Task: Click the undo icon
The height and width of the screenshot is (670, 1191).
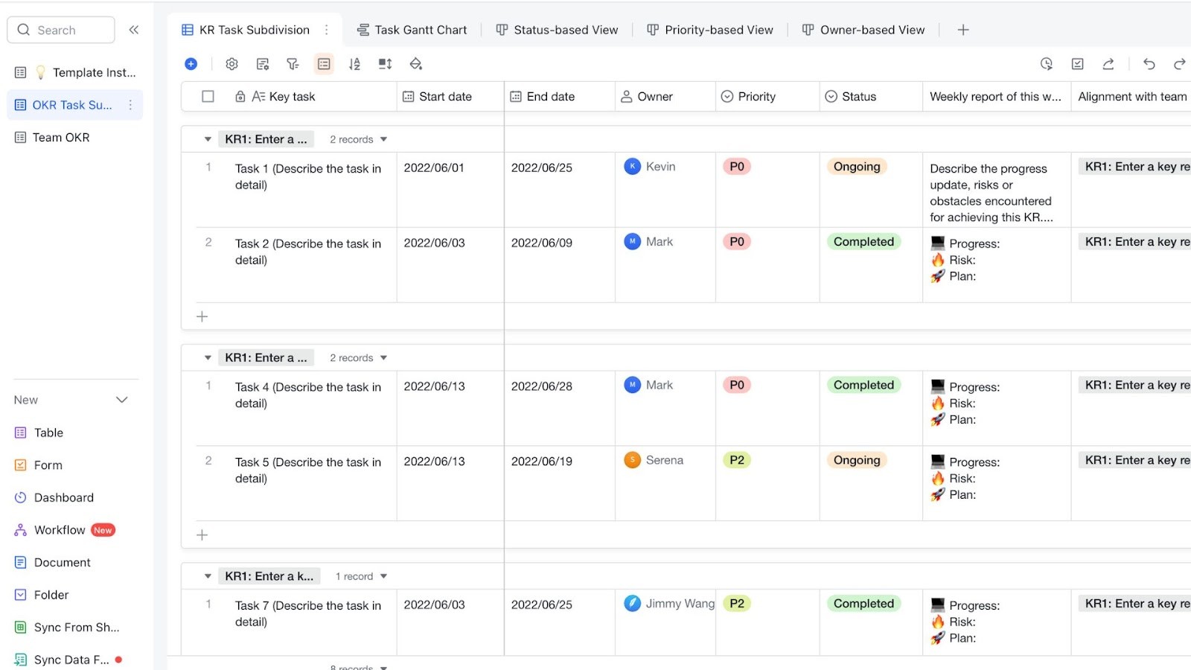Action: click(1149, 64)
